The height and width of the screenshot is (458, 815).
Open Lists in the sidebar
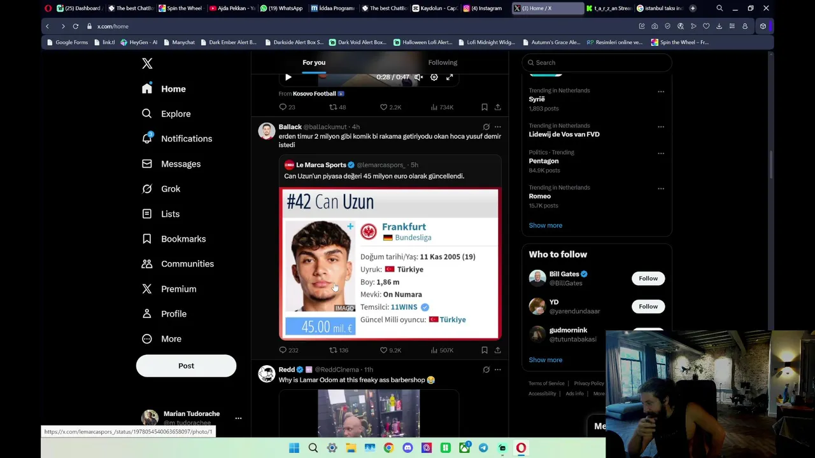[x=161, y=214]
